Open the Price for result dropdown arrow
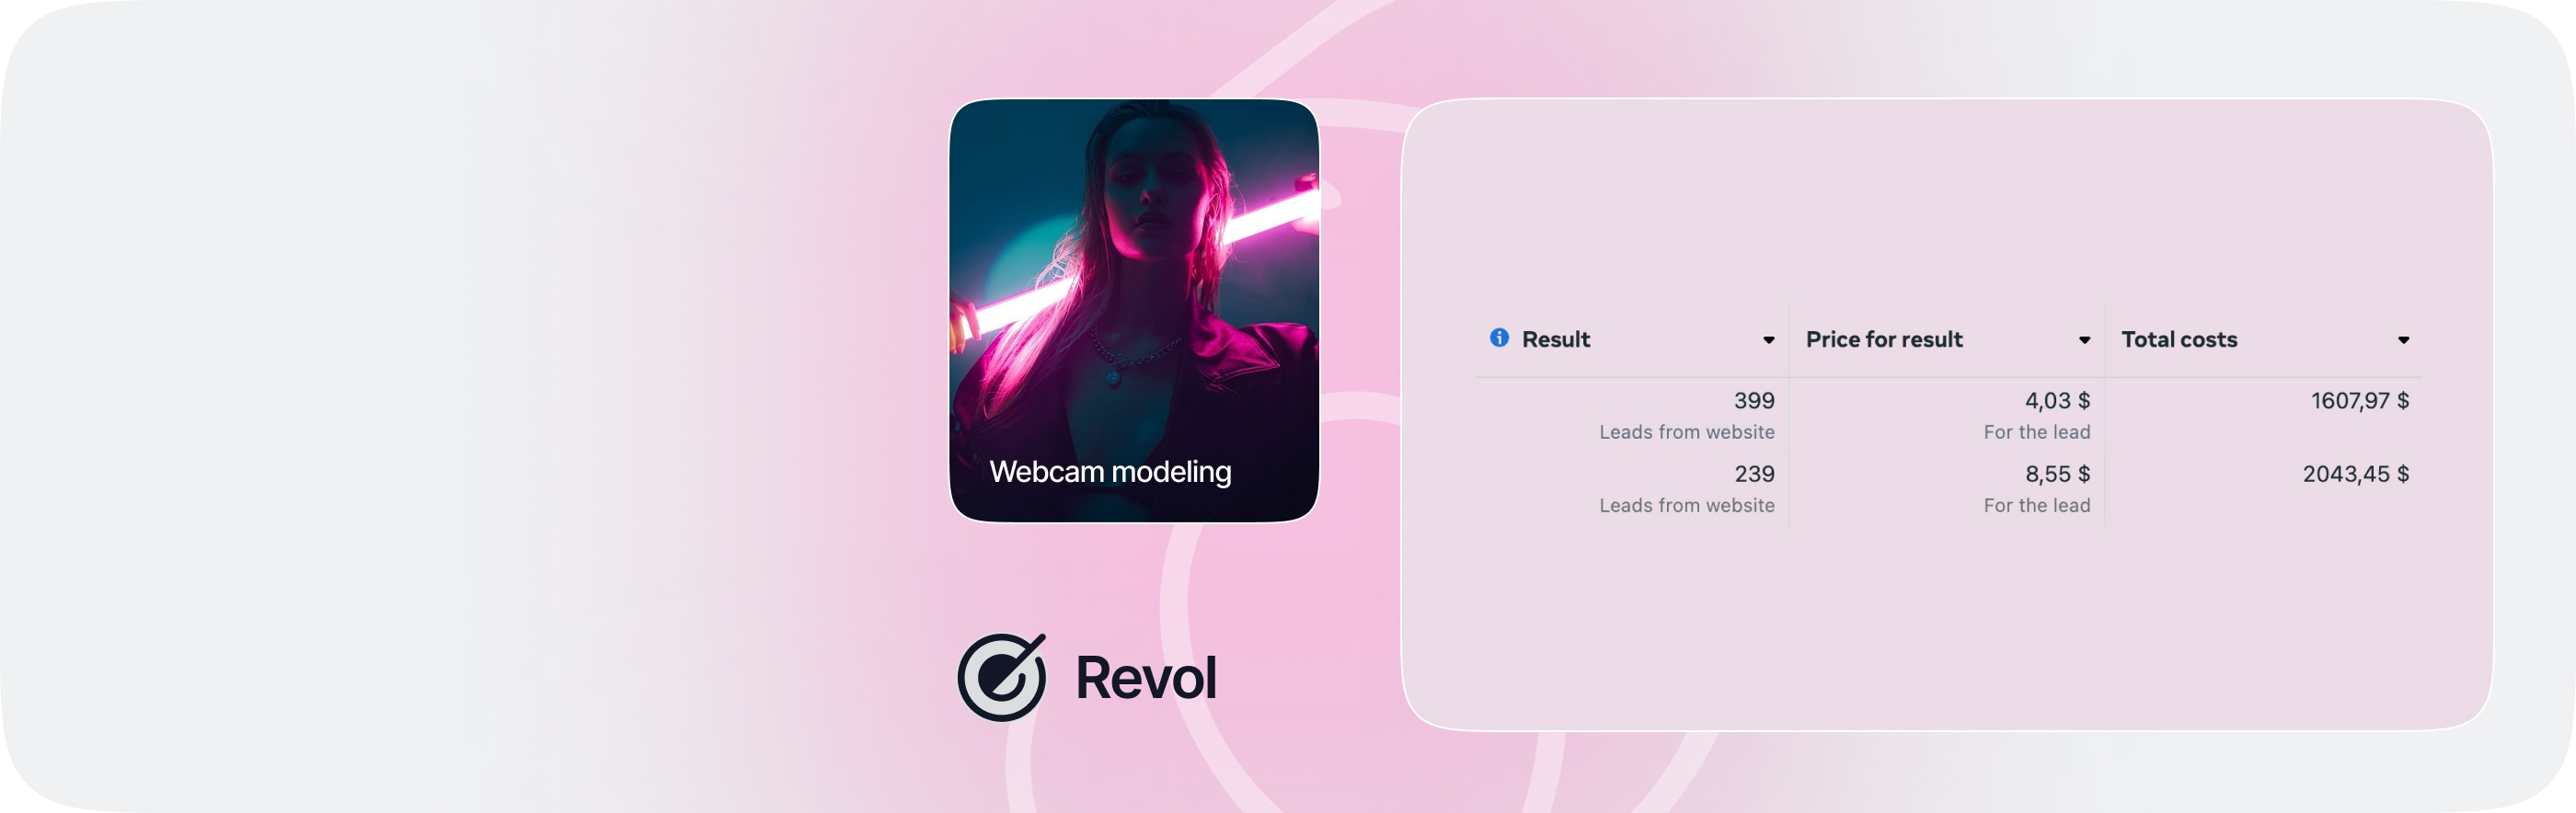The image size is (2576, 813). coord(2084,341)
